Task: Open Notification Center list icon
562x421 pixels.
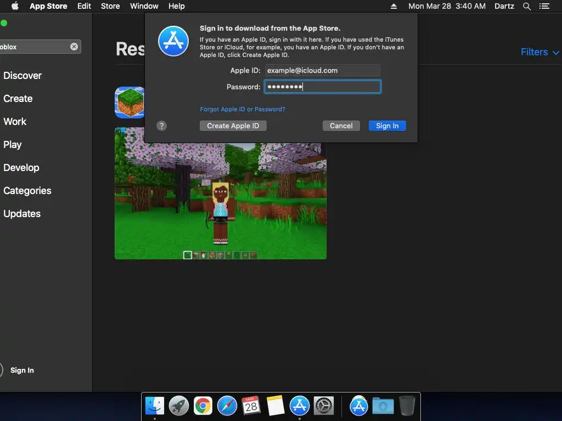Action: [544, 6]
